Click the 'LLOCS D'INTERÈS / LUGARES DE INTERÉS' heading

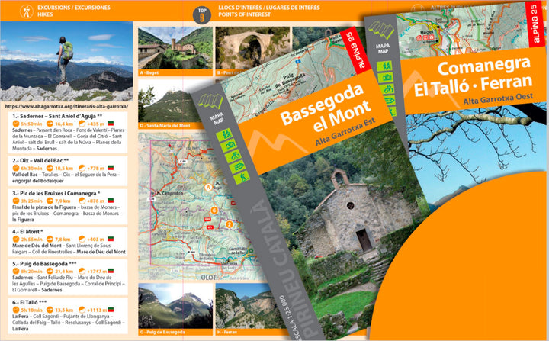coord(269,8)
